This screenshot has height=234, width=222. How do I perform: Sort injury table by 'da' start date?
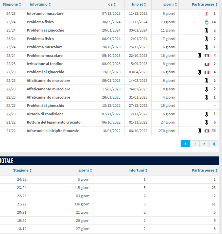point(112,5)
